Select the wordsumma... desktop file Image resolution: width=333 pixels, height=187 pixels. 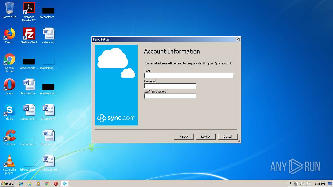(x=48, y=89)
